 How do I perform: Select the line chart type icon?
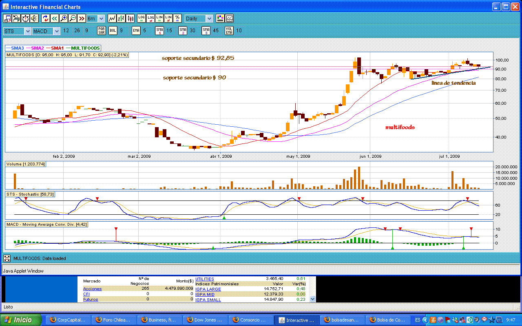coord(112,18)
